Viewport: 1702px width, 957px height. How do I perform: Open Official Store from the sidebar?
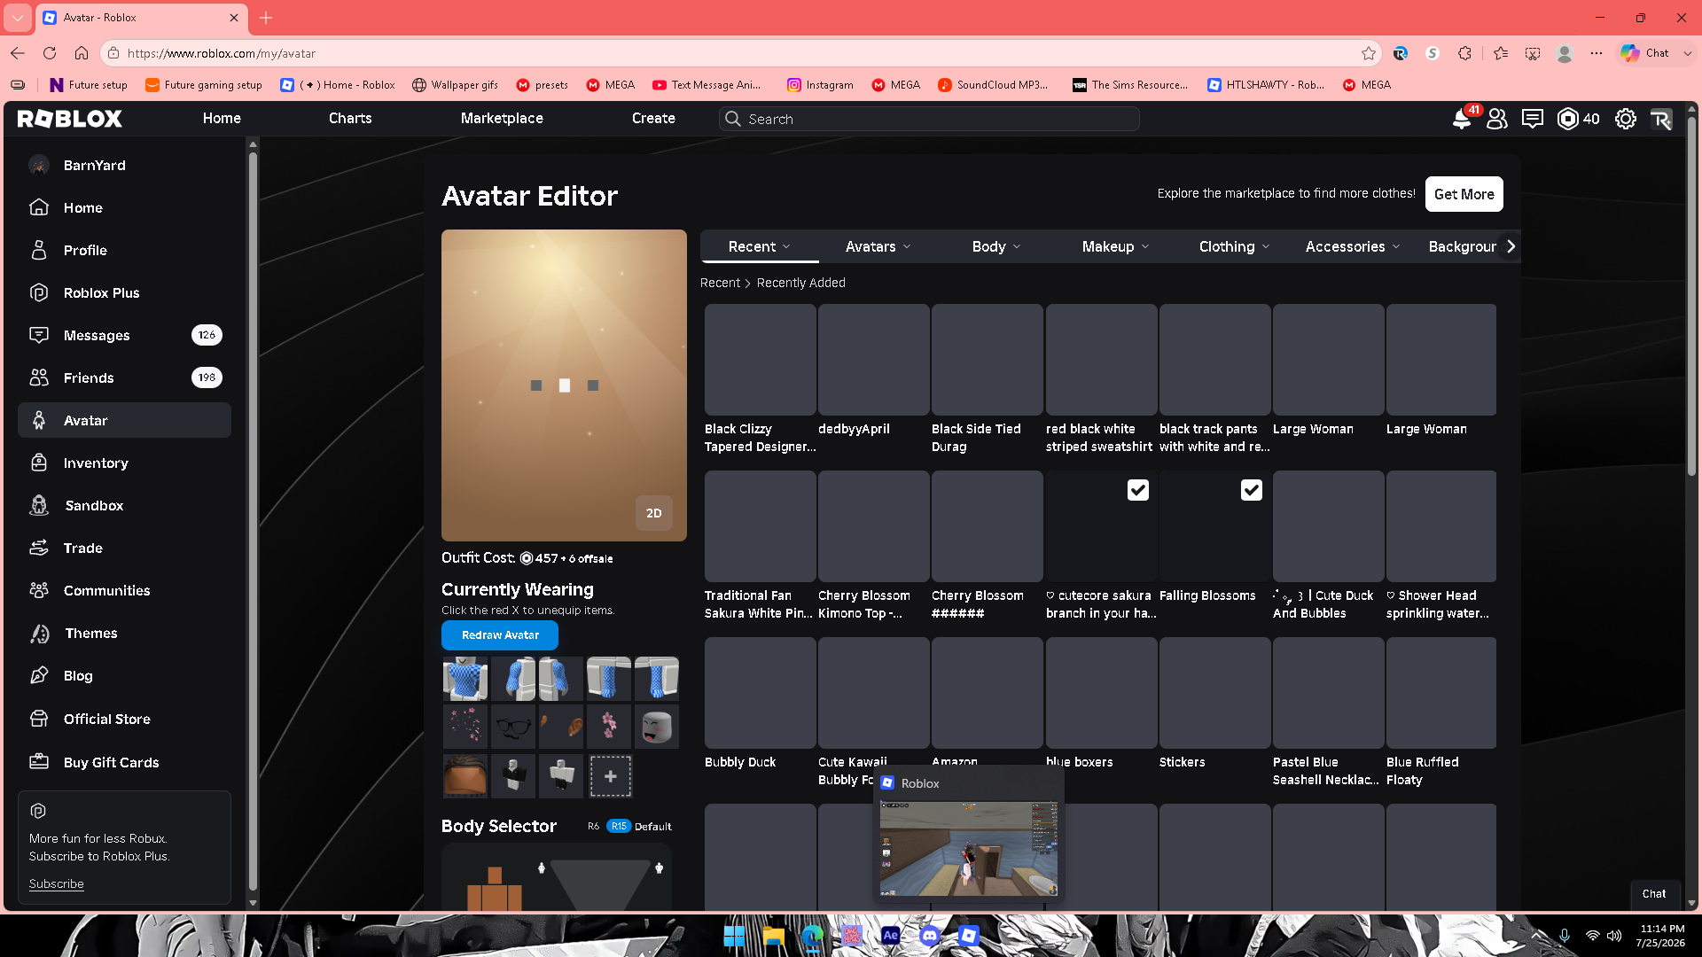point(124,719)
